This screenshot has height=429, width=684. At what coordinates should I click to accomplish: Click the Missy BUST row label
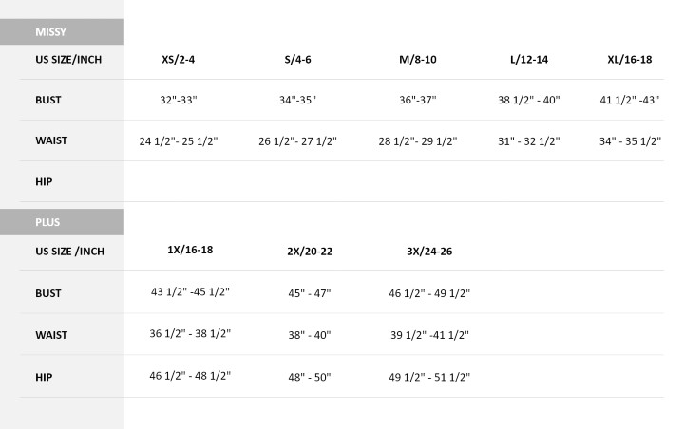(48, 100)
